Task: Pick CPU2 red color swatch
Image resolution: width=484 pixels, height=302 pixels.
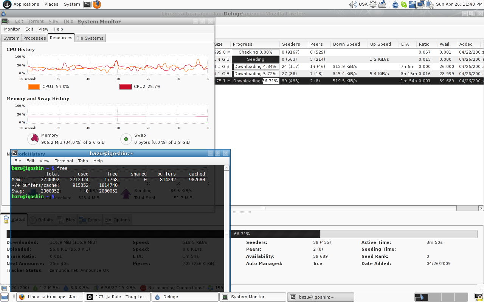Action: 126,86
